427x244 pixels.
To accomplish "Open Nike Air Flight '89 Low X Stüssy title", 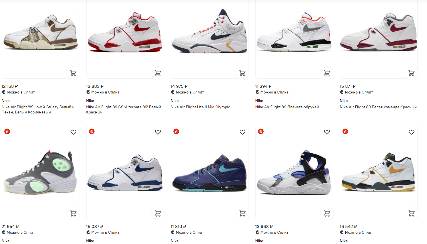I will tap(38, 109).
